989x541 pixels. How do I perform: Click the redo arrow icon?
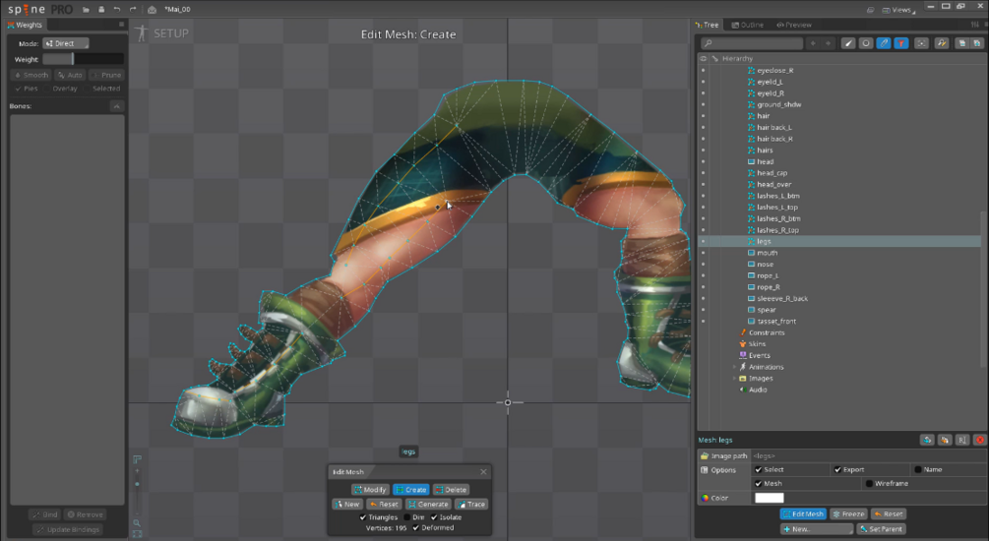click(133, 10)
